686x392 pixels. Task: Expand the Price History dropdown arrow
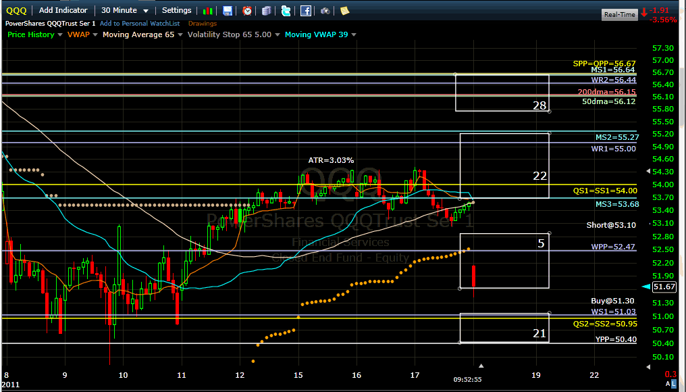(60, 34)
